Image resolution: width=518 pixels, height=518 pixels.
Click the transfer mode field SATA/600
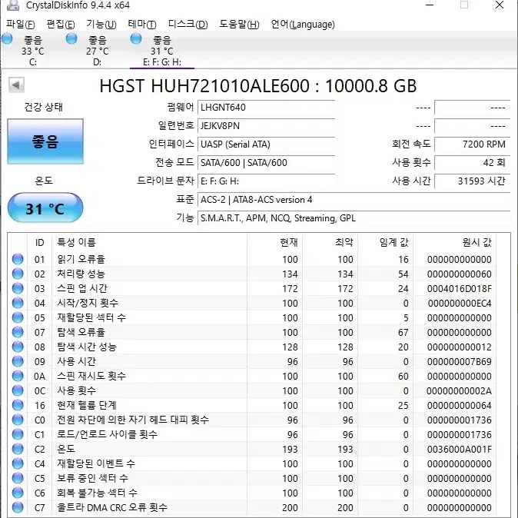[x=266, y=163]
